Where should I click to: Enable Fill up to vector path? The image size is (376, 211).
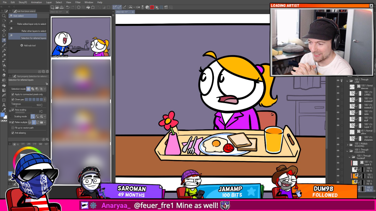click(x=13, y=128)
